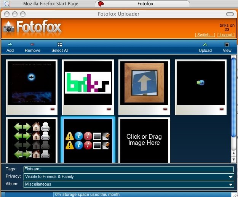Switch to the Mozilla Firefox Start Page tab

[51, 4]
